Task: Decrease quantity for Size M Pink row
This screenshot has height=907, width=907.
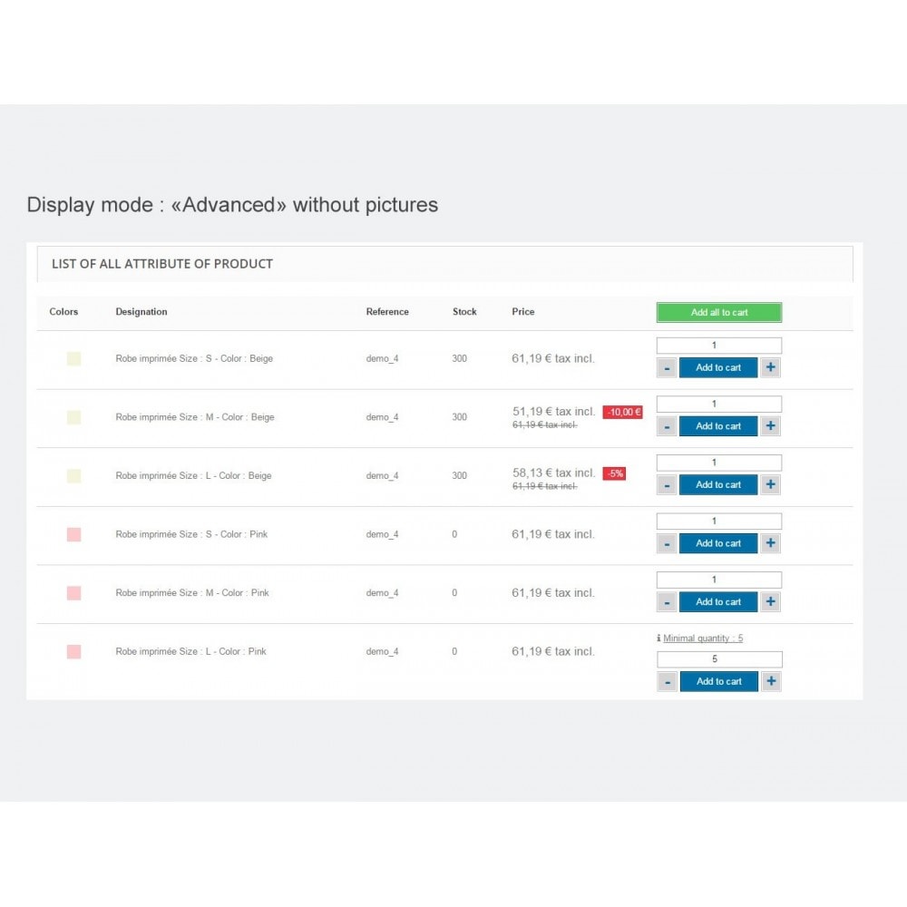Action: pyautogui.click(x=667, y=602)
